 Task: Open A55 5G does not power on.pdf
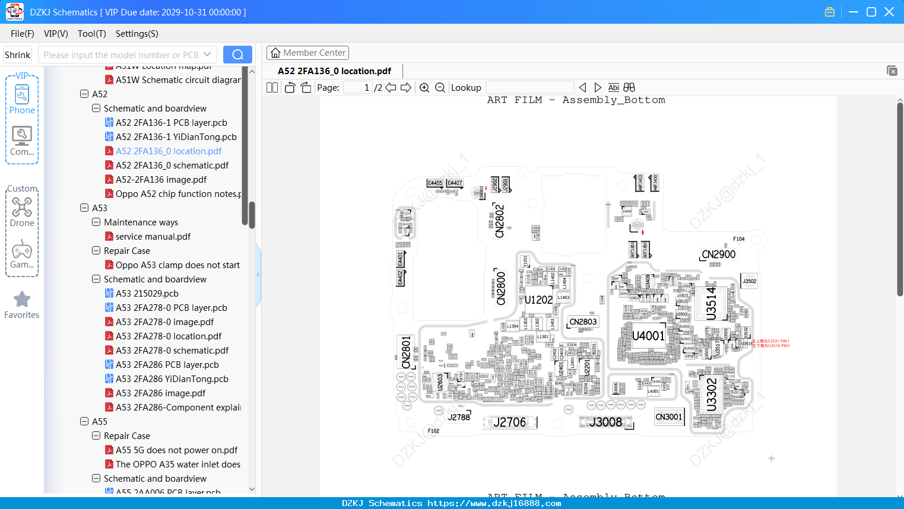pos(177,450)
